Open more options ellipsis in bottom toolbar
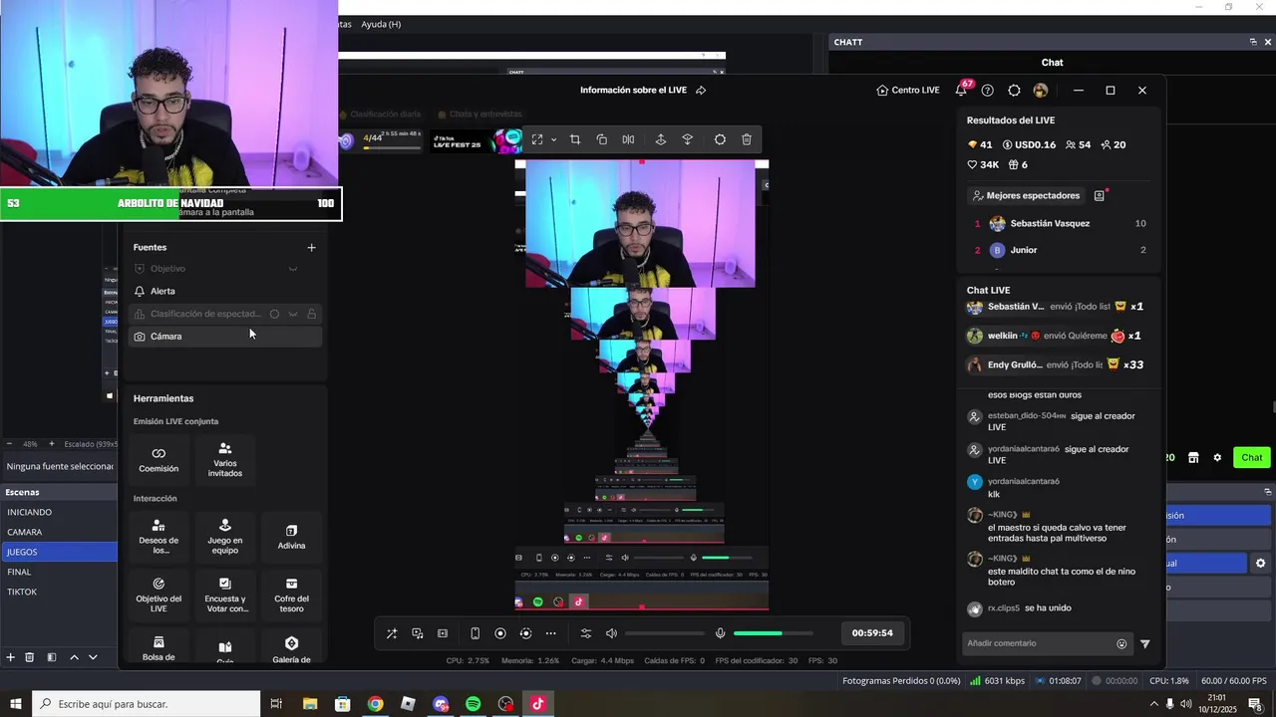The image size is (1276, 717). 550,633
